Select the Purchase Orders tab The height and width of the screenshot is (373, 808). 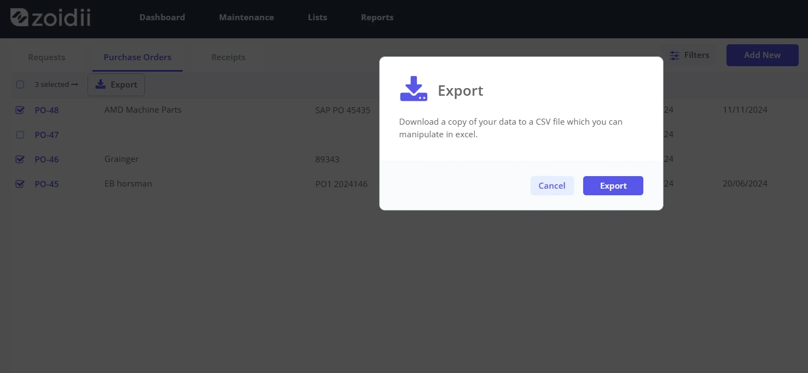(x=137, y=57)
